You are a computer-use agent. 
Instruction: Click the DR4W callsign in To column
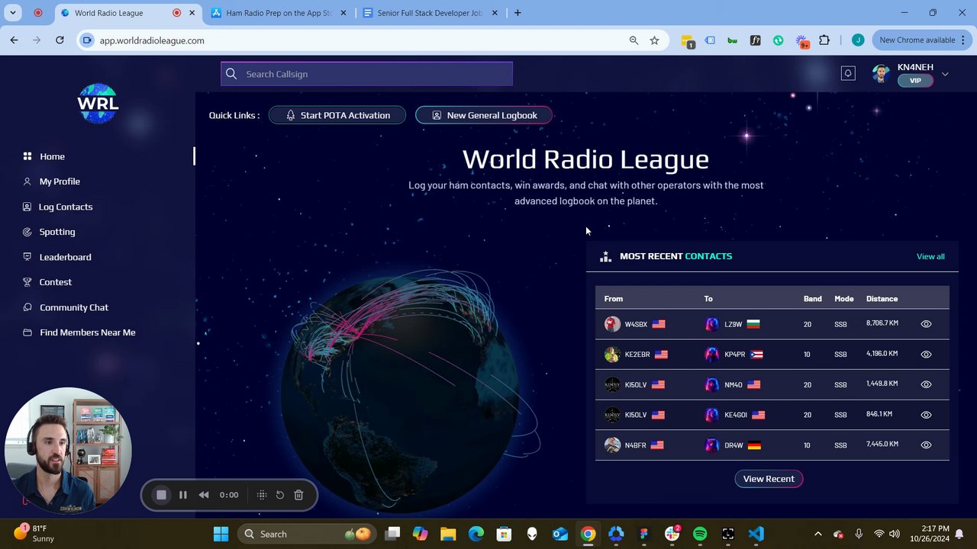[x=734, y=445]
